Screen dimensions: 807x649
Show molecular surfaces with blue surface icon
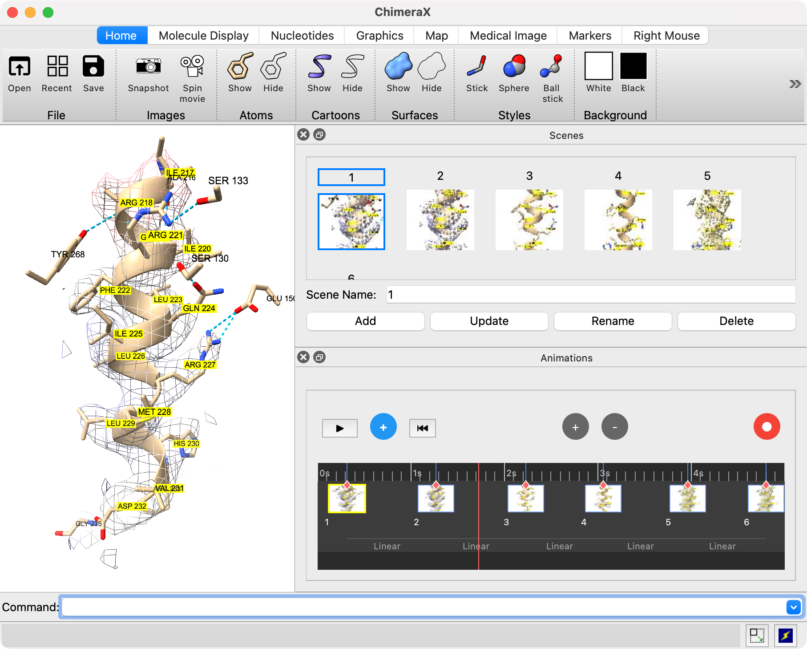[398, 67]
